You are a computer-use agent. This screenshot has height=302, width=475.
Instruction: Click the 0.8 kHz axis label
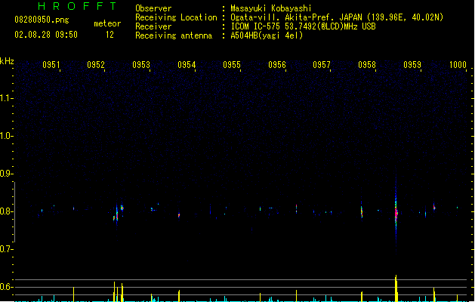pyautogui.click(x=7, y=211)
